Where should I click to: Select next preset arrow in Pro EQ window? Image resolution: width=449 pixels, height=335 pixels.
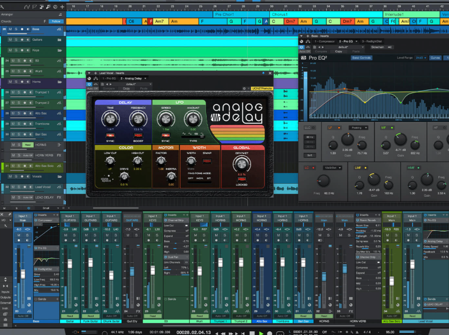(323, 47)
